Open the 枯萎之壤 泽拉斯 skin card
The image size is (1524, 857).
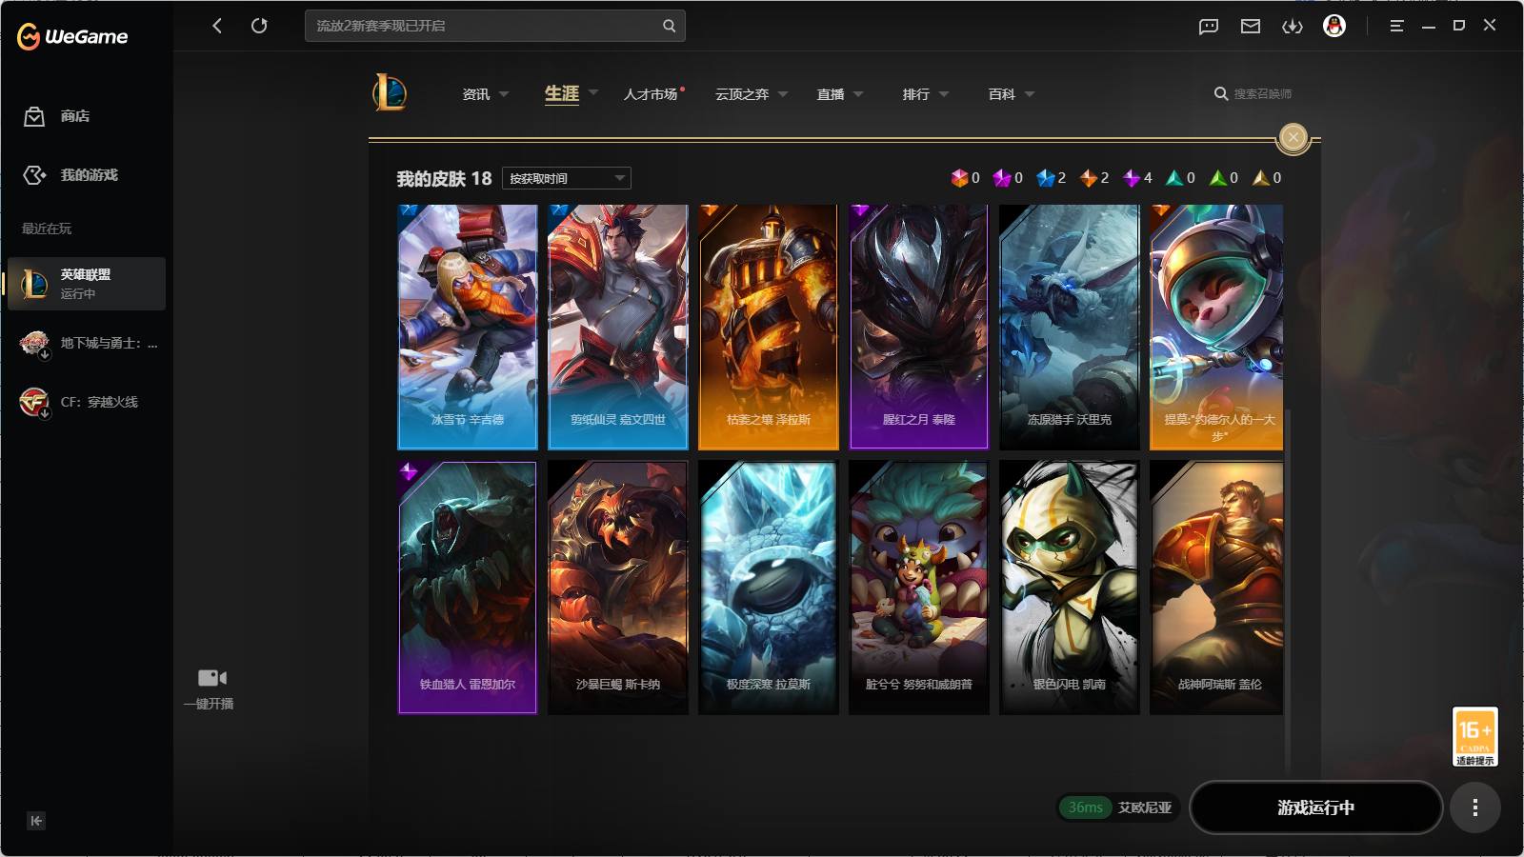pyautogui.click(x=769, y=327)
